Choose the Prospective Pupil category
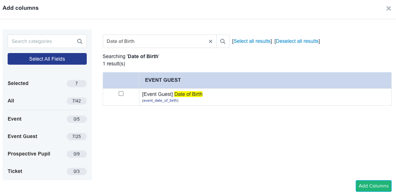 point(47,154)
